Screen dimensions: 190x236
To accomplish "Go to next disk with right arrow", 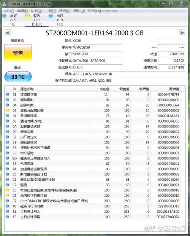I will pos(182,32).
